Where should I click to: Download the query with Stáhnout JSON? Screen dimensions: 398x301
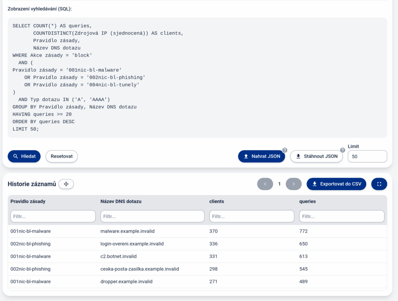pyautogui.click(x=316, y=156)
